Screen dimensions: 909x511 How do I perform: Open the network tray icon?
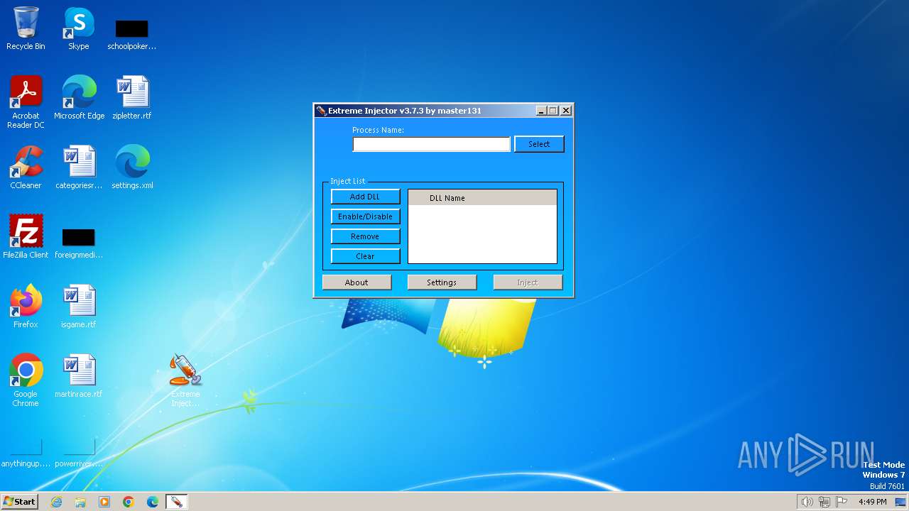(x=824, y=502)
